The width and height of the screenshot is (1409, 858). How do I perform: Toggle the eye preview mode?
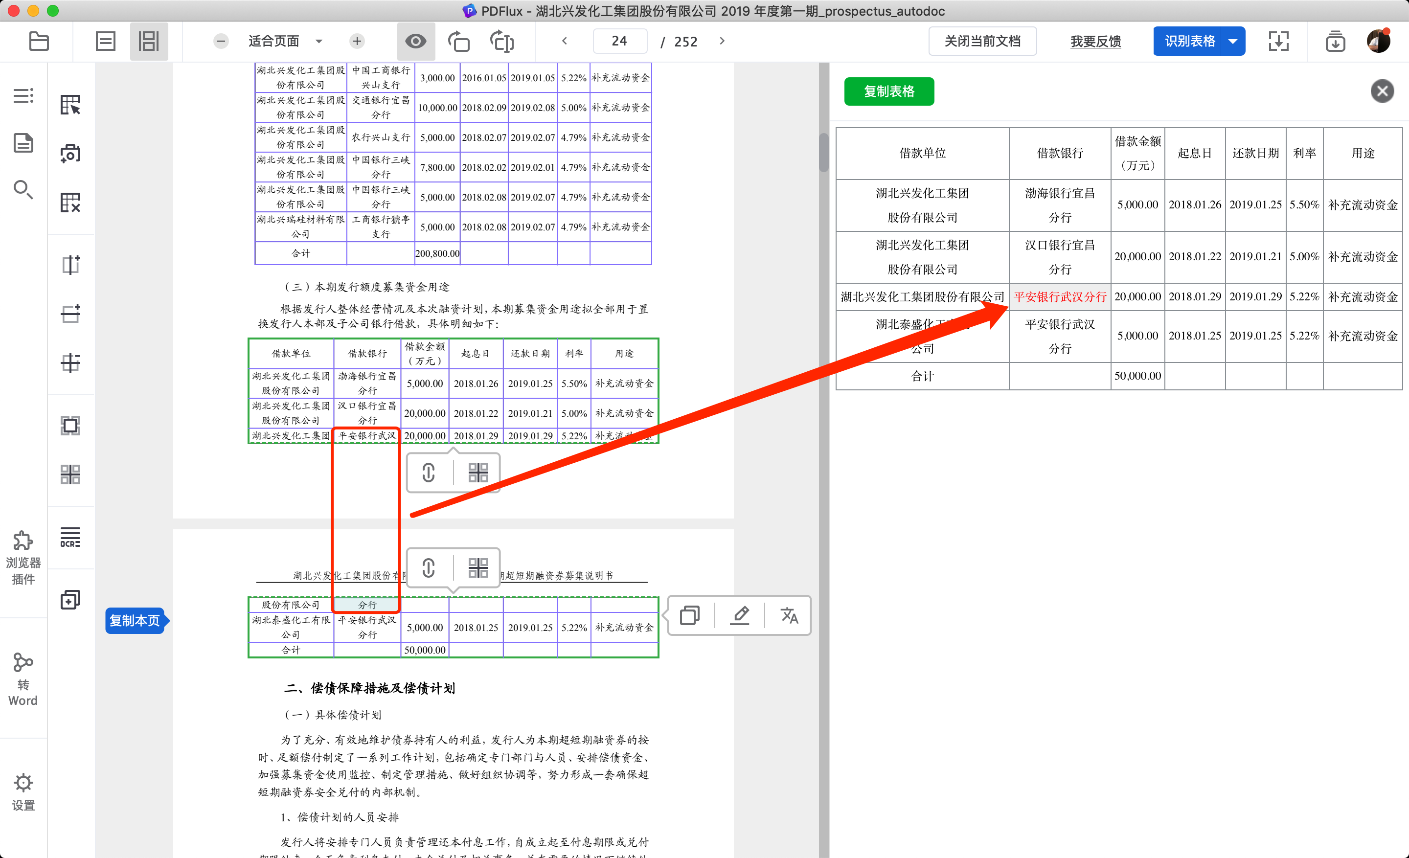coord(416,41)
